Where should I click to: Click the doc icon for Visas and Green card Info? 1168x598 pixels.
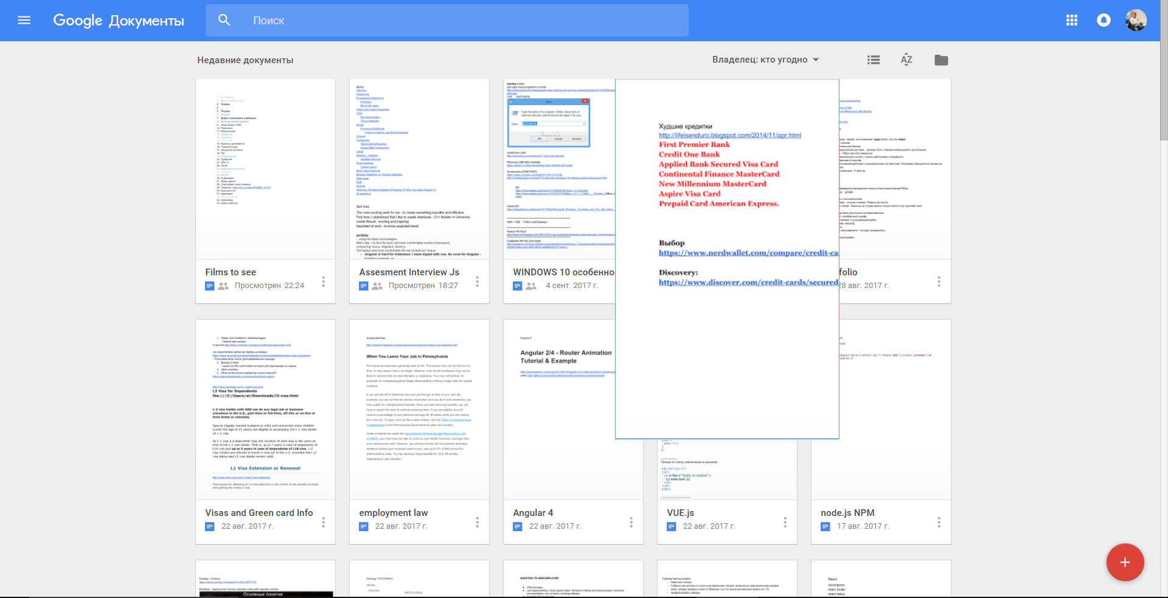[210, 526]
